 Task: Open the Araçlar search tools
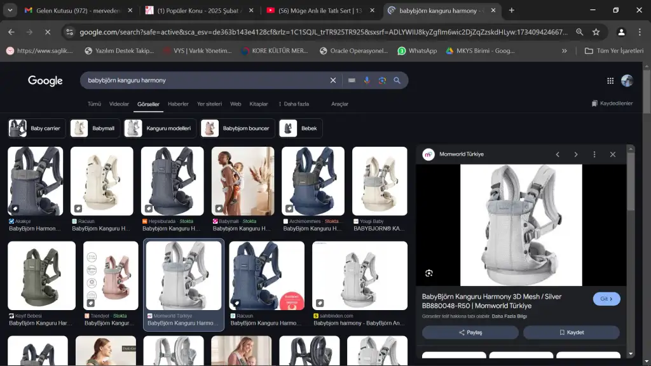339,104
